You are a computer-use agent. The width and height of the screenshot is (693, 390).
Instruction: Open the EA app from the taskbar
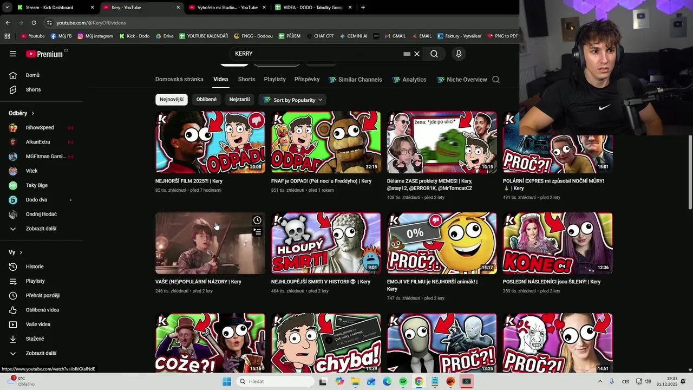450,381
